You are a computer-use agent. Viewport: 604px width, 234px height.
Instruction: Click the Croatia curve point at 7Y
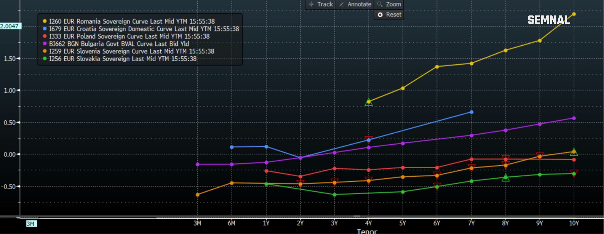471,112
